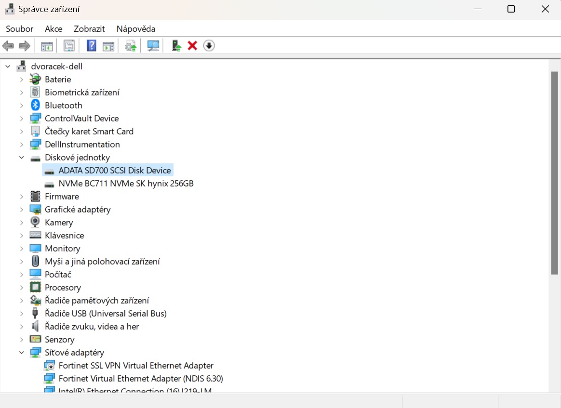
Task: Select Fortinet SSL VPN Virtual Ethernet Adapter
Action: click(x=136, y=366)
